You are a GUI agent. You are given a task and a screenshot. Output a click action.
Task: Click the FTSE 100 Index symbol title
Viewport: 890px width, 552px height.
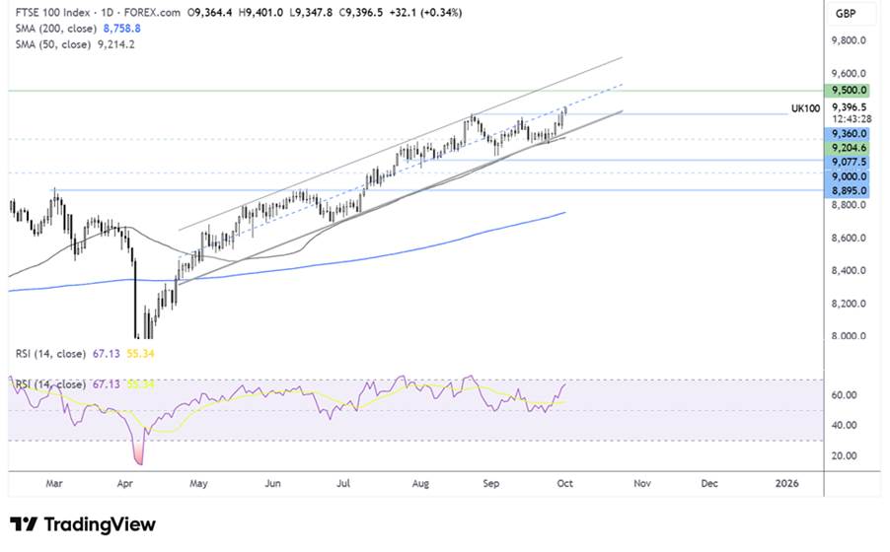[x=47, y=13]
